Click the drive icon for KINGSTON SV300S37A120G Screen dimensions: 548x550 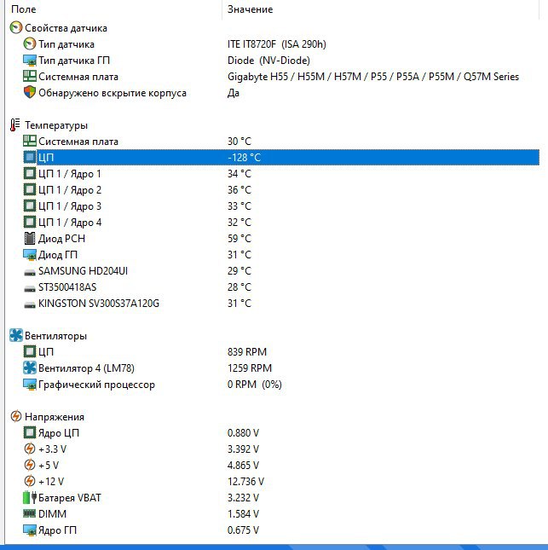pyautogui.click(x=30, y=304)
